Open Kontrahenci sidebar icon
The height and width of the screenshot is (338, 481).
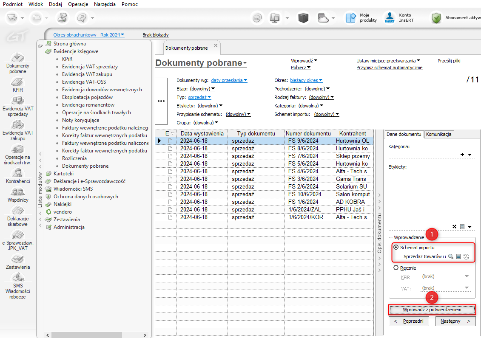click(x=18, y=173)
